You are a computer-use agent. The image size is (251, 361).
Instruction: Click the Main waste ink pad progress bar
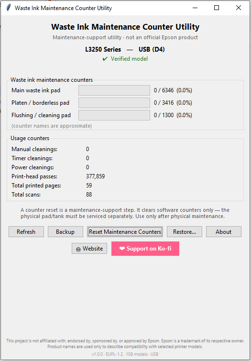click(114, 90)
